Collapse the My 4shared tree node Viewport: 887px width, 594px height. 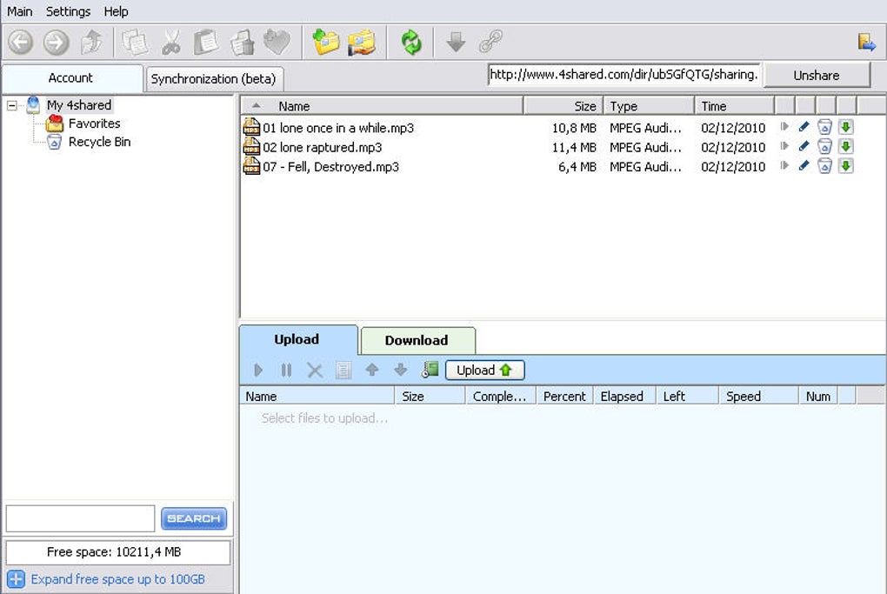coord(12,105)
